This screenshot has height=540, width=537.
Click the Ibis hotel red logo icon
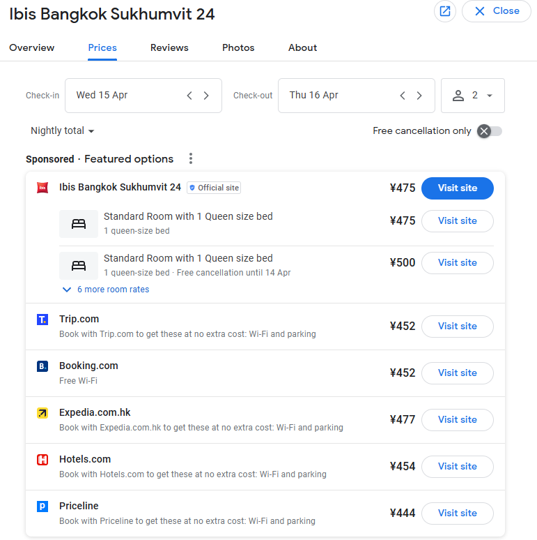coord(42,188)
